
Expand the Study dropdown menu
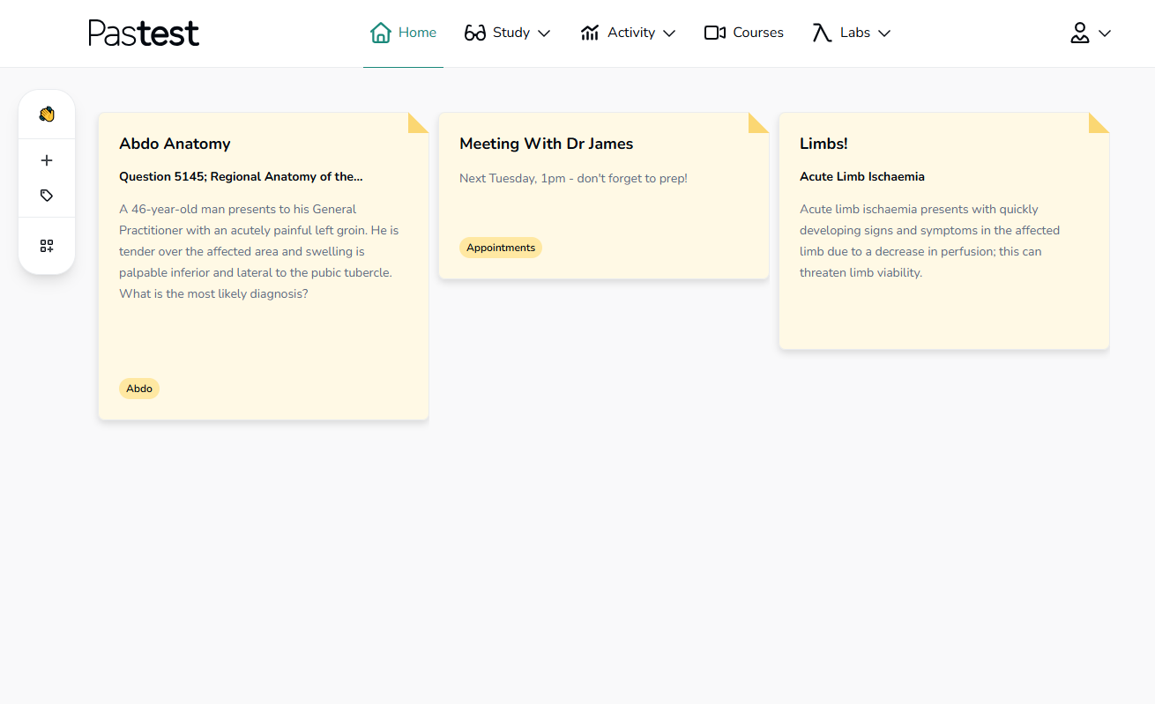point(544,33)
